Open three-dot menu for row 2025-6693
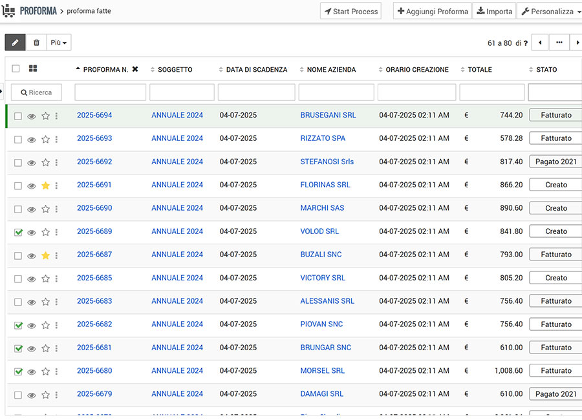Viewport: 582px width, 420px height. [56, 139]
